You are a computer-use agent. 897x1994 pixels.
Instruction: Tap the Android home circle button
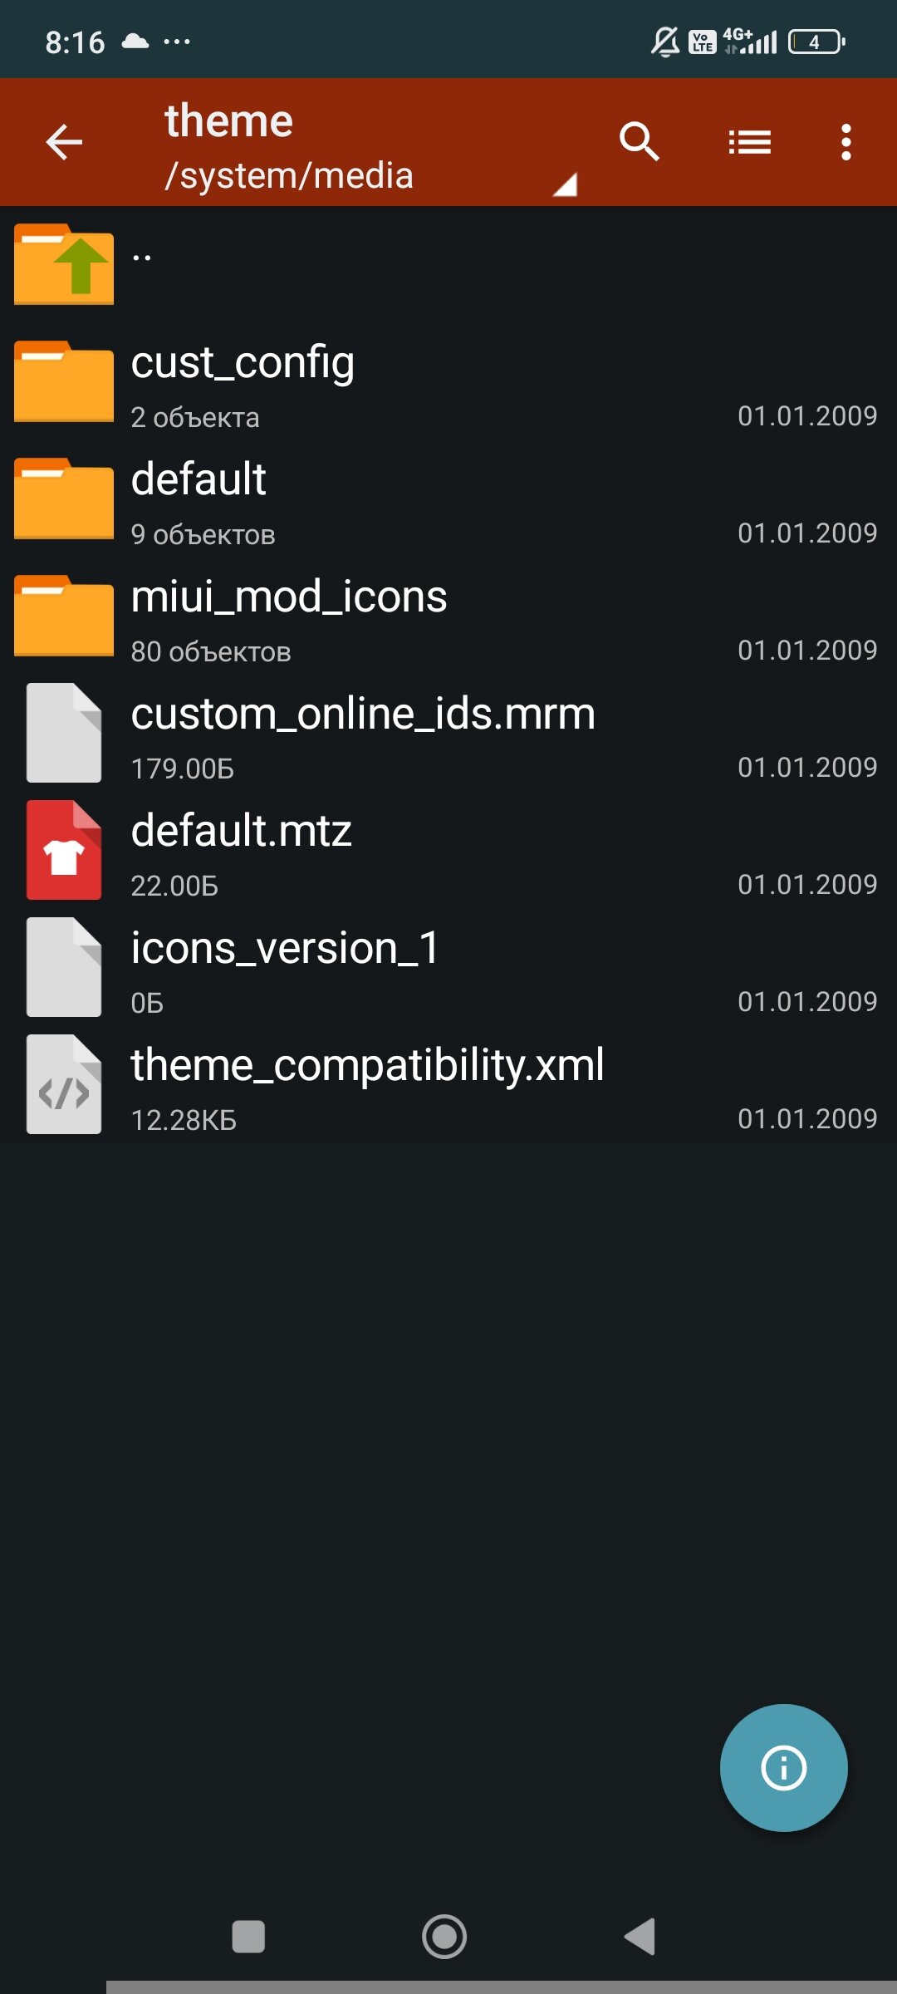pos(444,1937)
